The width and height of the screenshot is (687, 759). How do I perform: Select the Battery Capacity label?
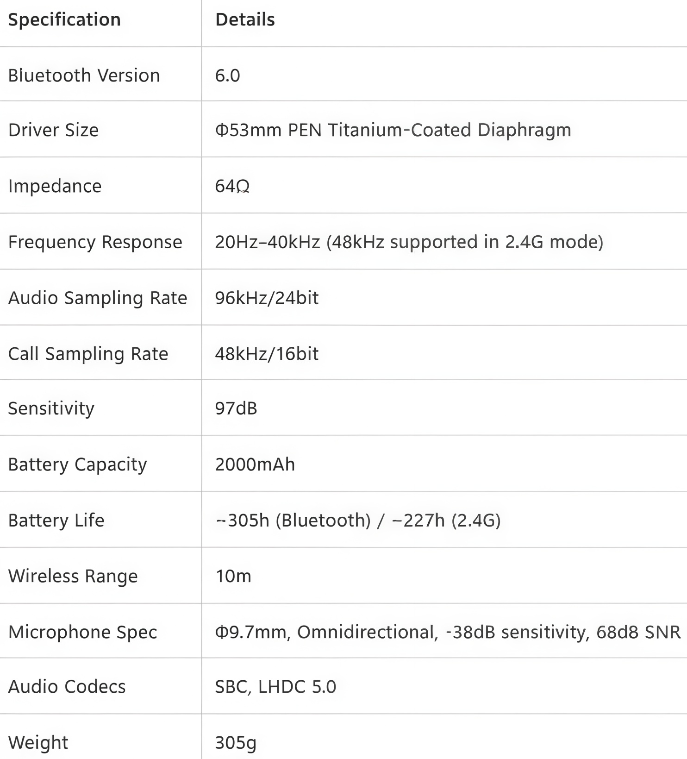tap(77, 464)
